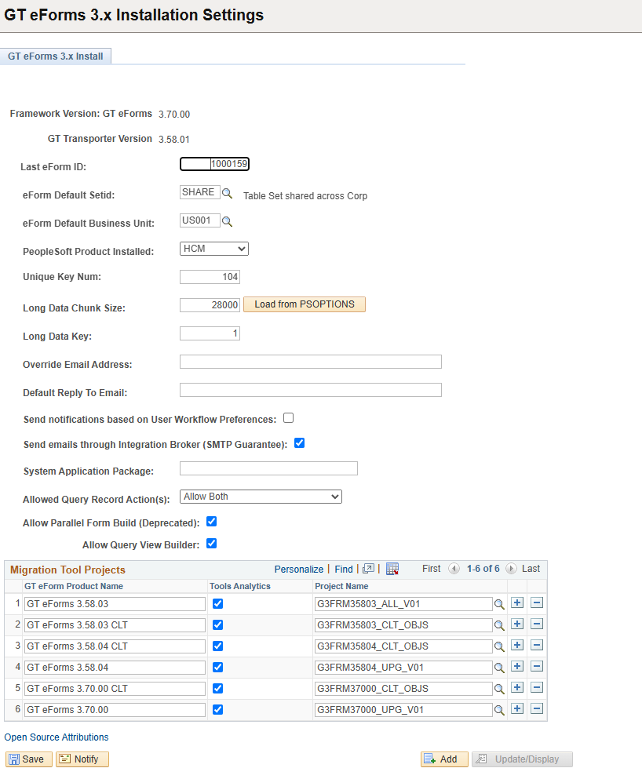Viewport: 642px width, 779px height.
Task: Add row after GT eForms 3.58.04 CLT
Action: (x=517, y=645)
